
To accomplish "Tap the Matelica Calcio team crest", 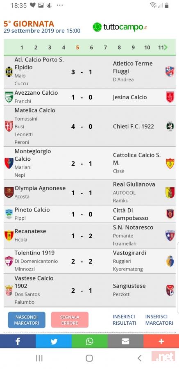I will [9, 126].
